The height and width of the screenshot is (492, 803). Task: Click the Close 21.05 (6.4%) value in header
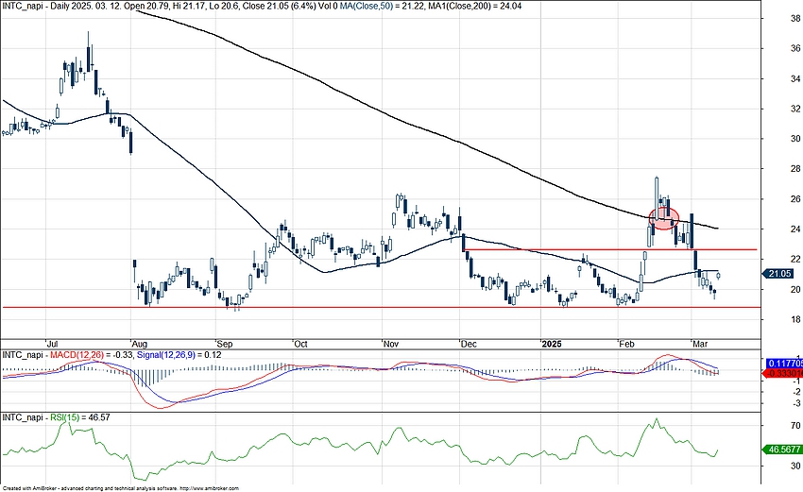(x=279, y=7)
